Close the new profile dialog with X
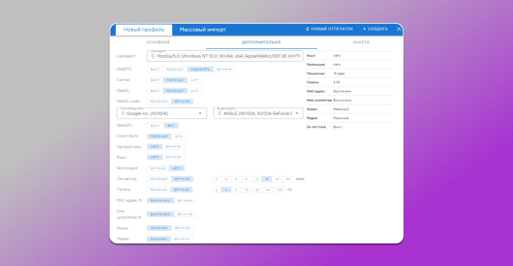The width and height of the screenshot is (513, 266). [x=399, y=29]
